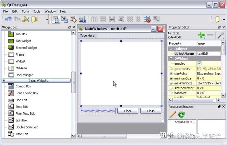Select Combo Box in Widget Box
This screenshot has height=145, width=227.
23,86
